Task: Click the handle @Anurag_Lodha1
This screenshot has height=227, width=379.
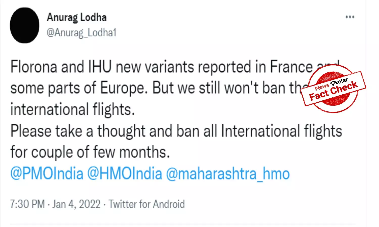Action: [x=82, y=32]
